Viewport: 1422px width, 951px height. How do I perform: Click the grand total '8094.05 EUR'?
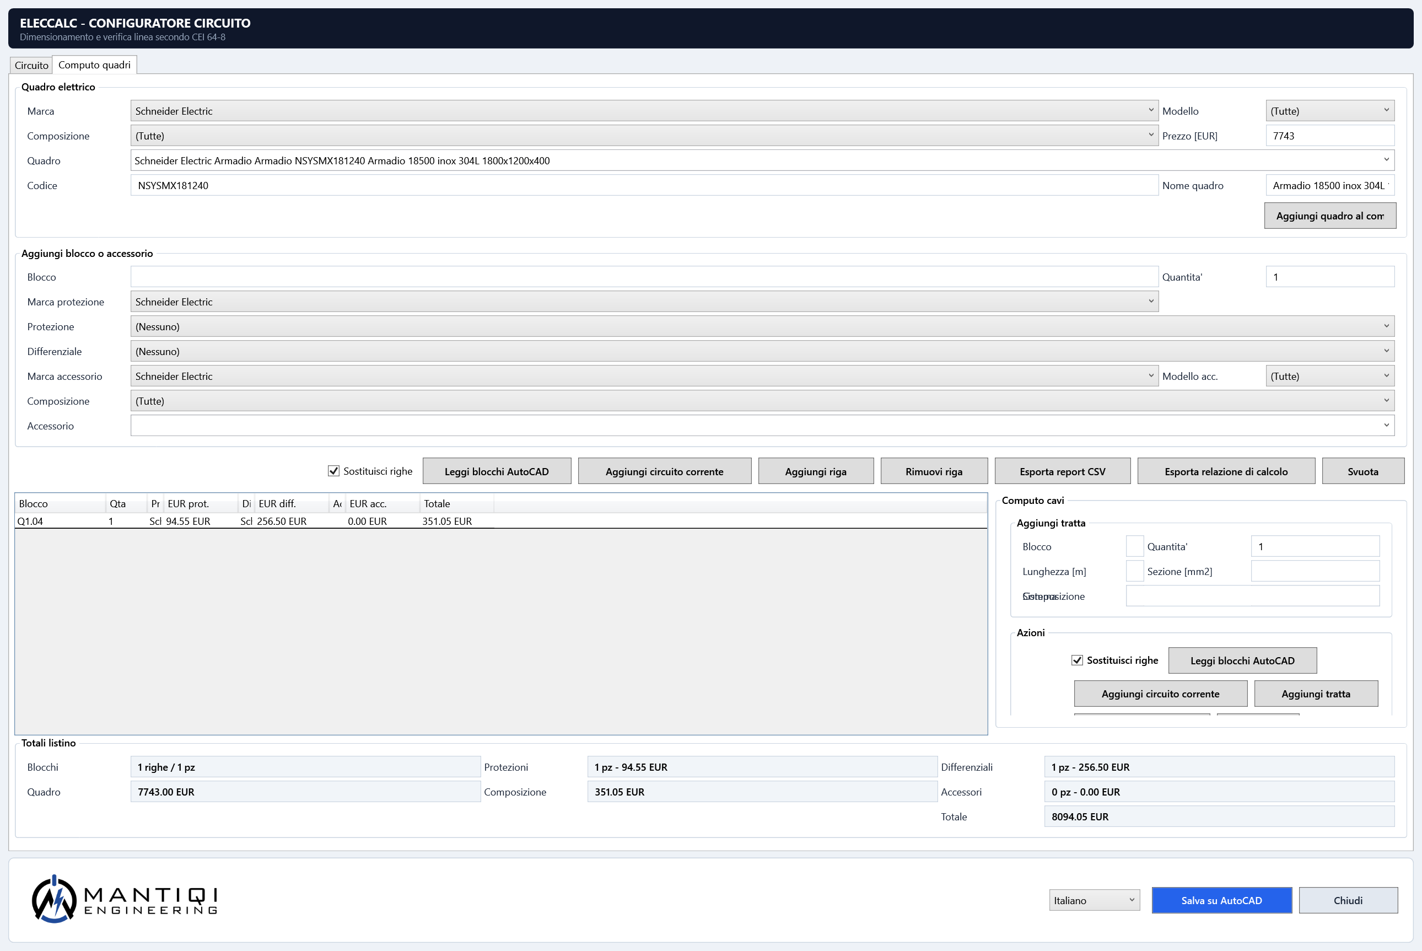click(x=1220, y=817)
